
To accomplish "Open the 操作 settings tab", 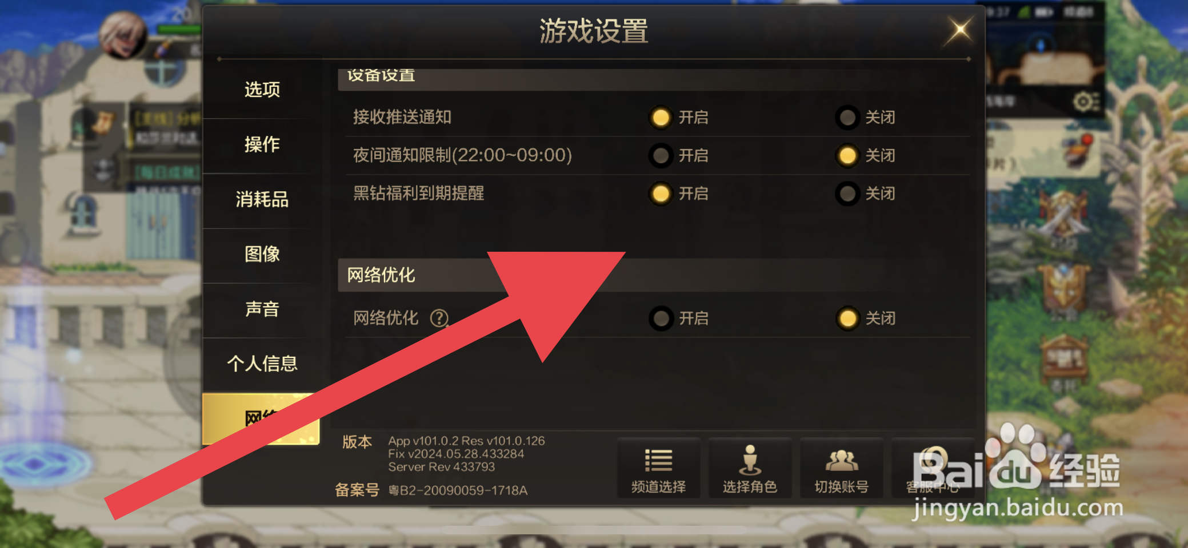I will click(262, 144).
